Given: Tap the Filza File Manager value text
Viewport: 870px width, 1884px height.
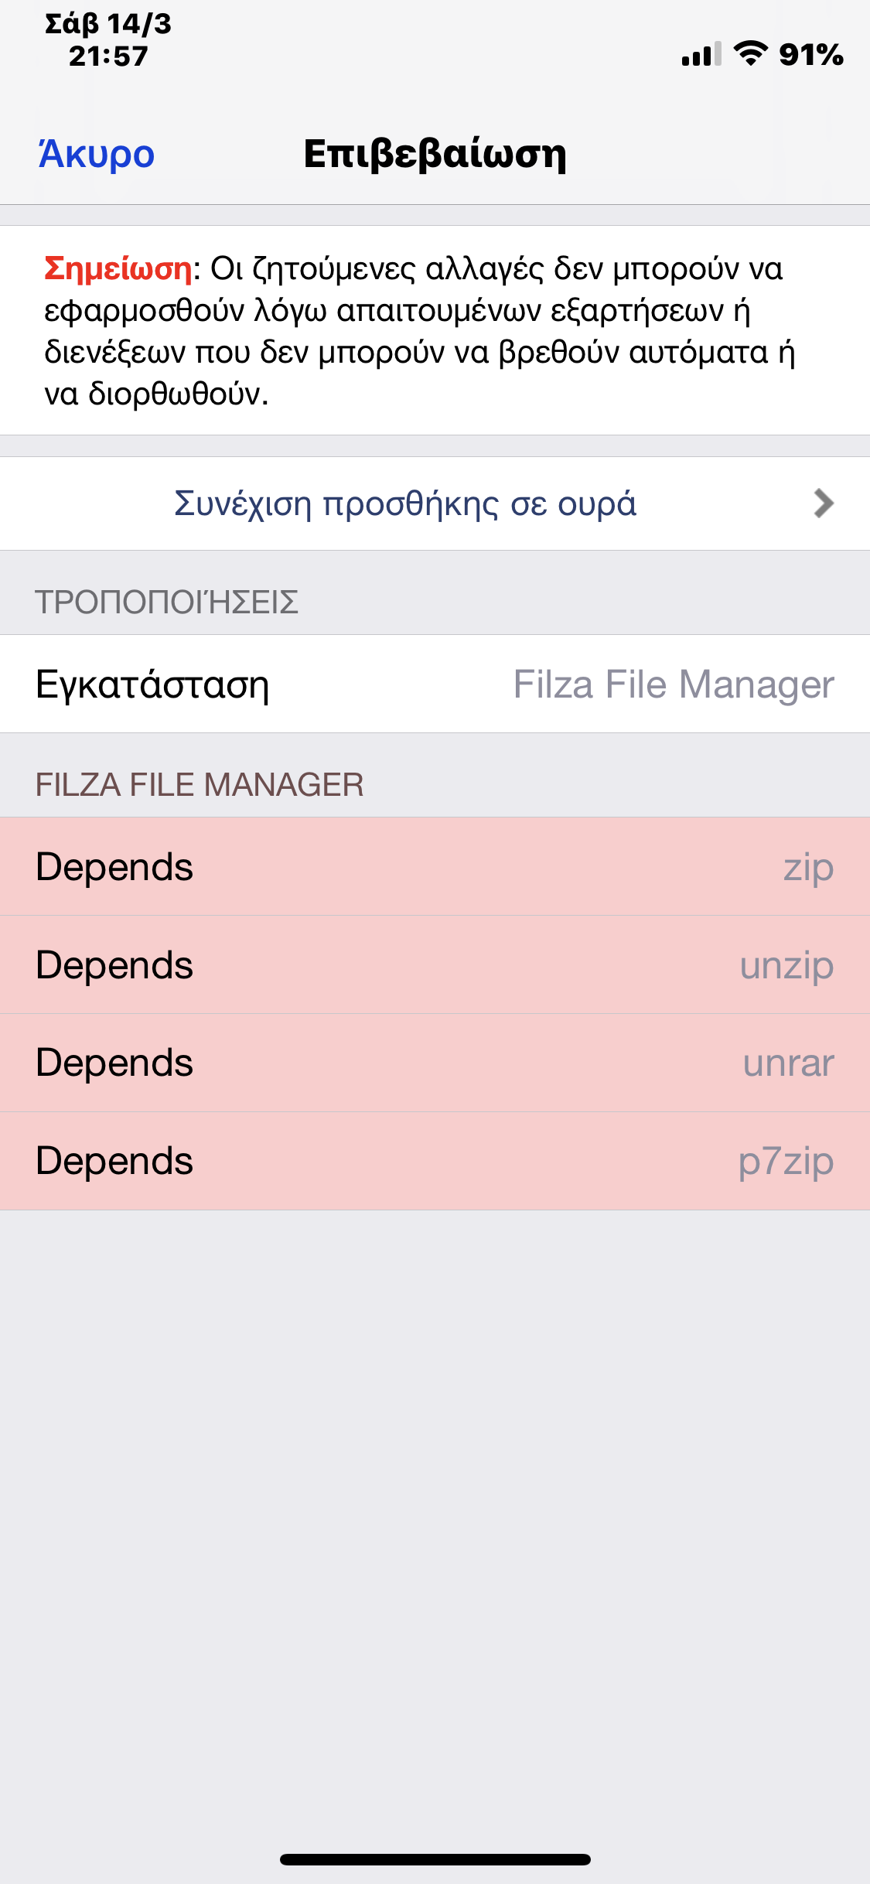Looking at the screenshot, I should click(x=674, y=684).
